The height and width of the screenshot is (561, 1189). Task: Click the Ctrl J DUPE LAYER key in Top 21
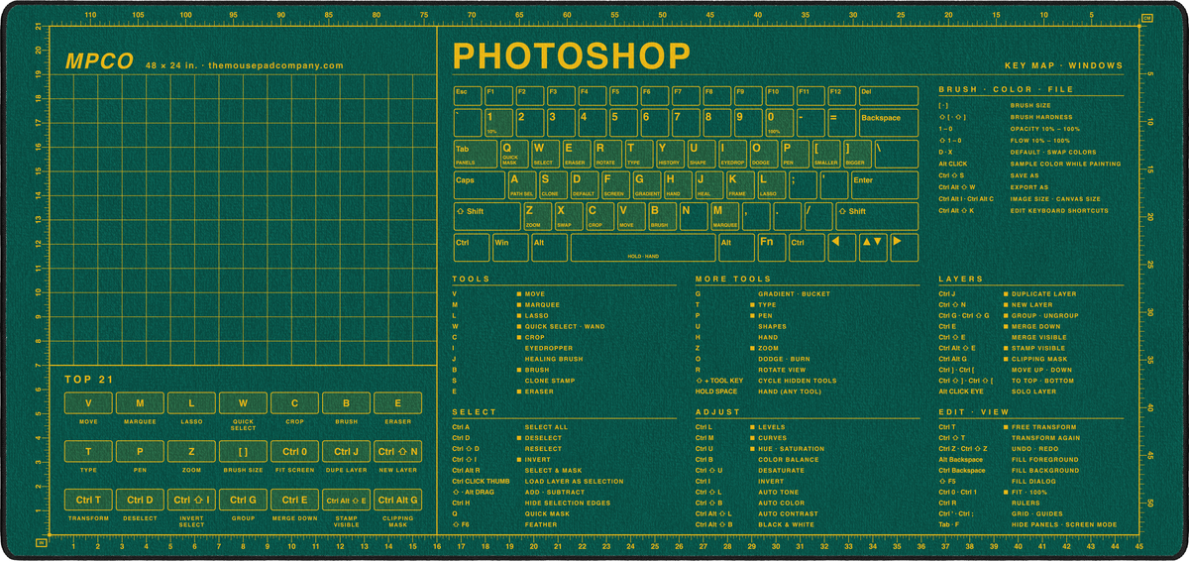pyautogui.click(x=347, y=452)
